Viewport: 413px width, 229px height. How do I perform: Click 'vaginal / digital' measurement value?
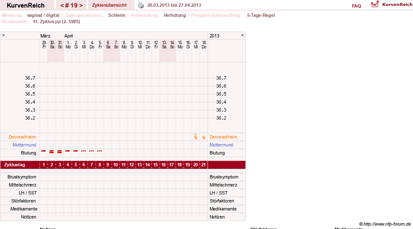[x=43, y=15]
